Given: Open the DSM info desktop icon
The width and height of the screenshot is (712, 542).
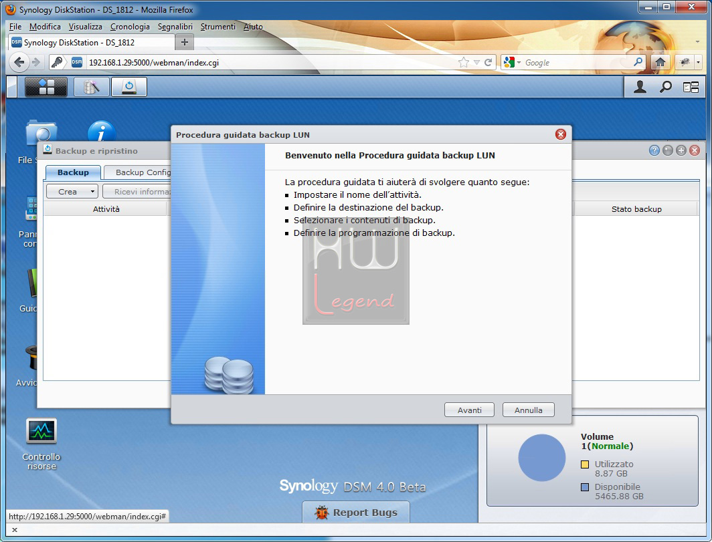Looking at the screenshot, I should [x=101, y=132].
